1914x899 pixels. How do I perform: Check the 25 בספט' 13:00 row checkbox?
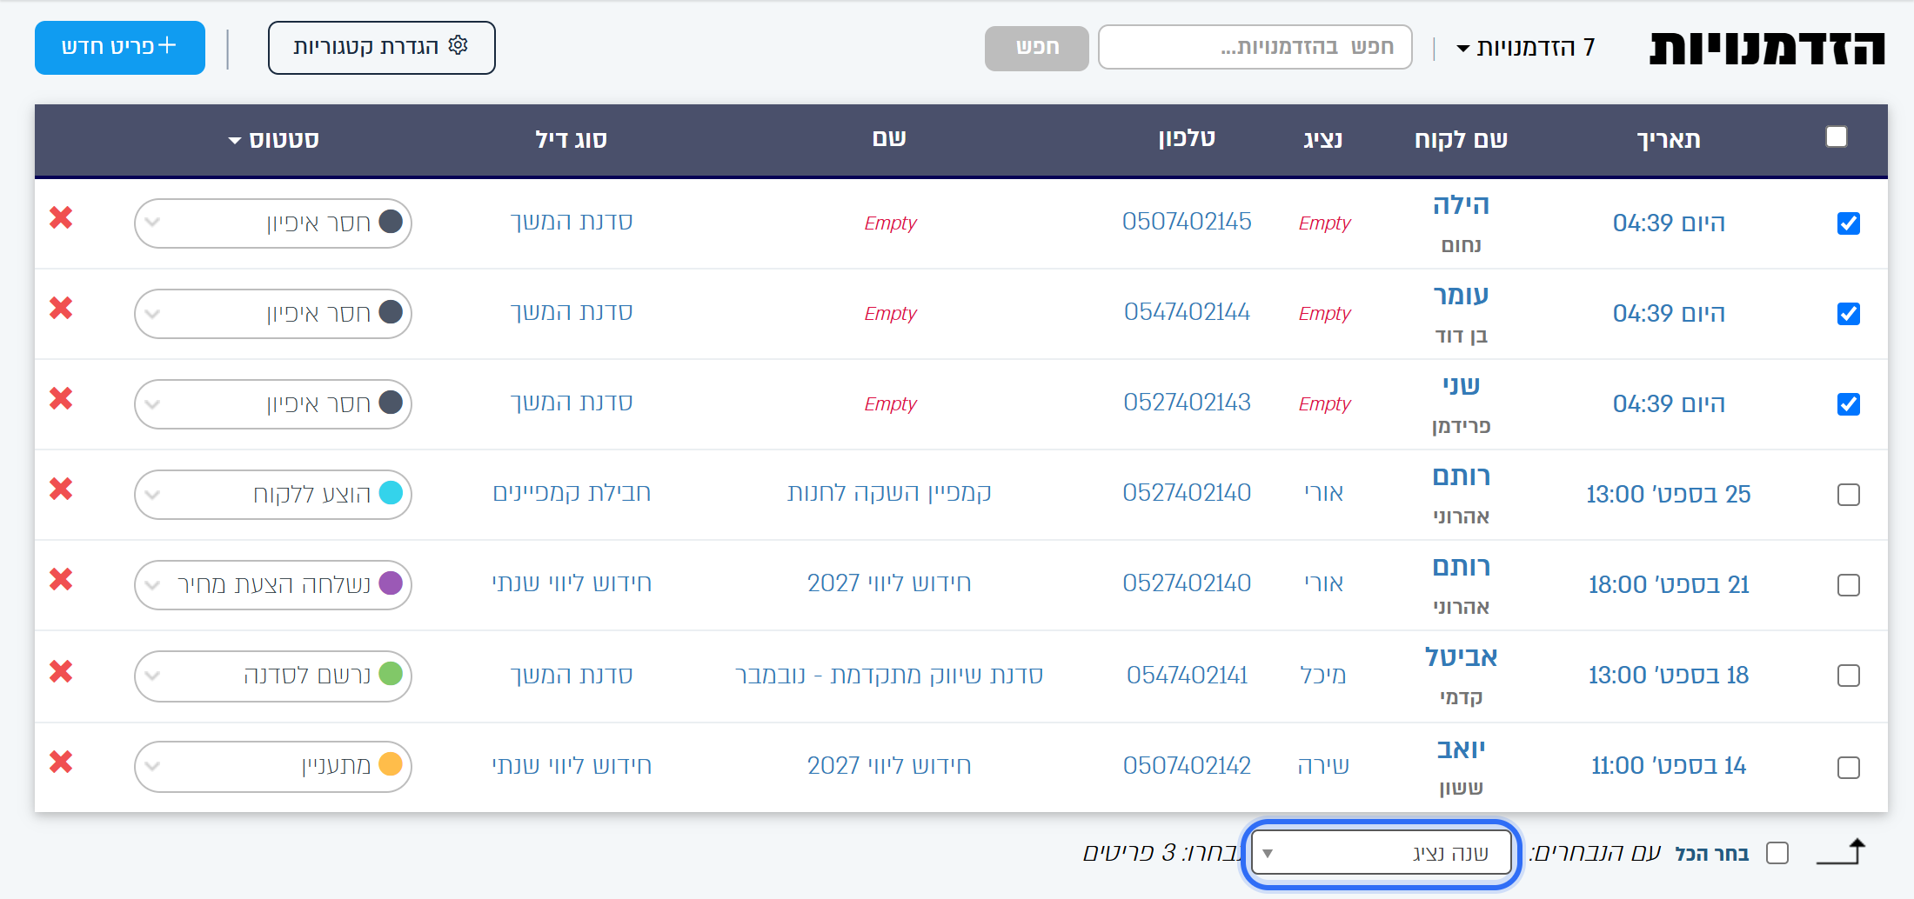pyautogui.click(x=1849, y=495)
